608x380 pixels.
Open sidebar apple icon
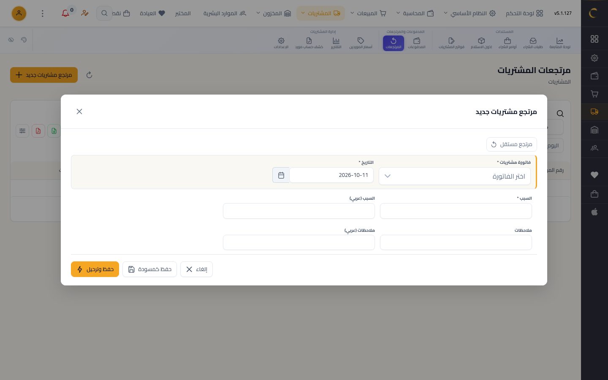pos(594,212)
